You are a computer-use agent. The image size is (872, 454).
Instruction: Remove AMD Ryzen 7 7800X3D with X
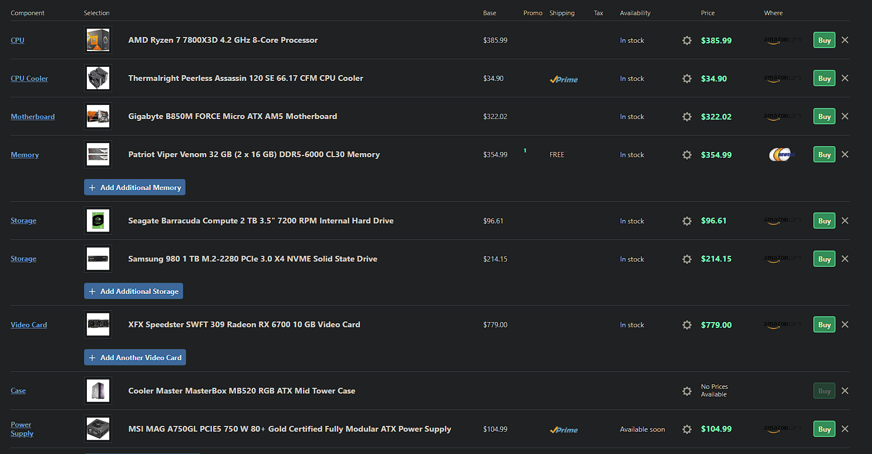[845, 40]
